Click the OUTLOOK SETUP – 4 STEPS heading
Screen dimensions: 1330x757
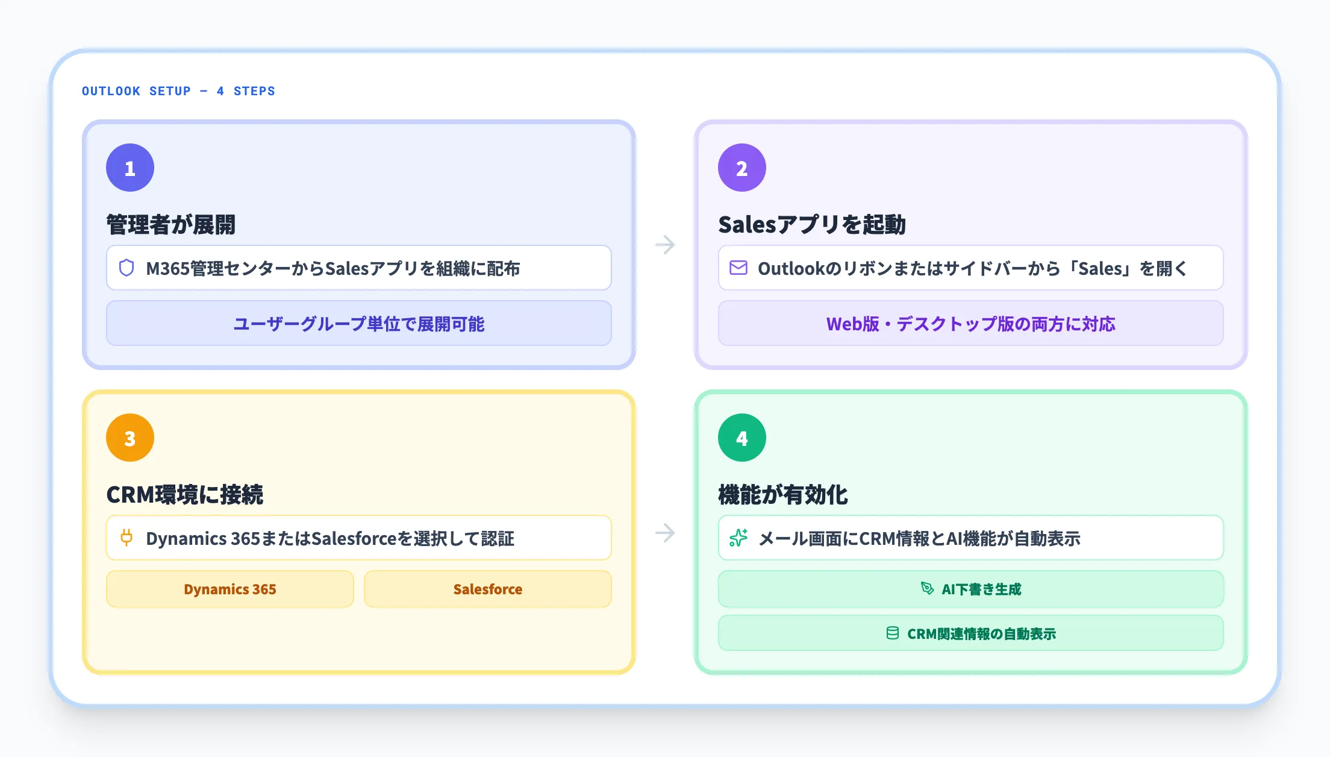[x=178, y=91]
